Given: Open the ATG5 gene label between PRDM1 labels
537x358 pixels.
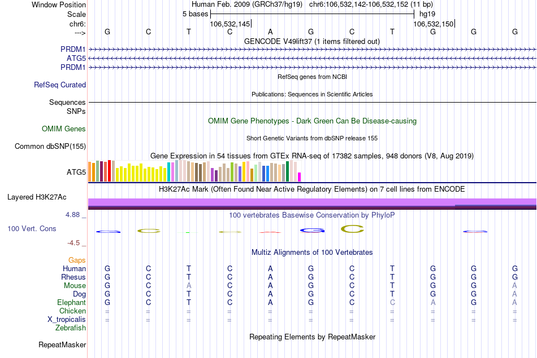Looking at the screenshot, I should pyautogui.click(x=76, y=59).
